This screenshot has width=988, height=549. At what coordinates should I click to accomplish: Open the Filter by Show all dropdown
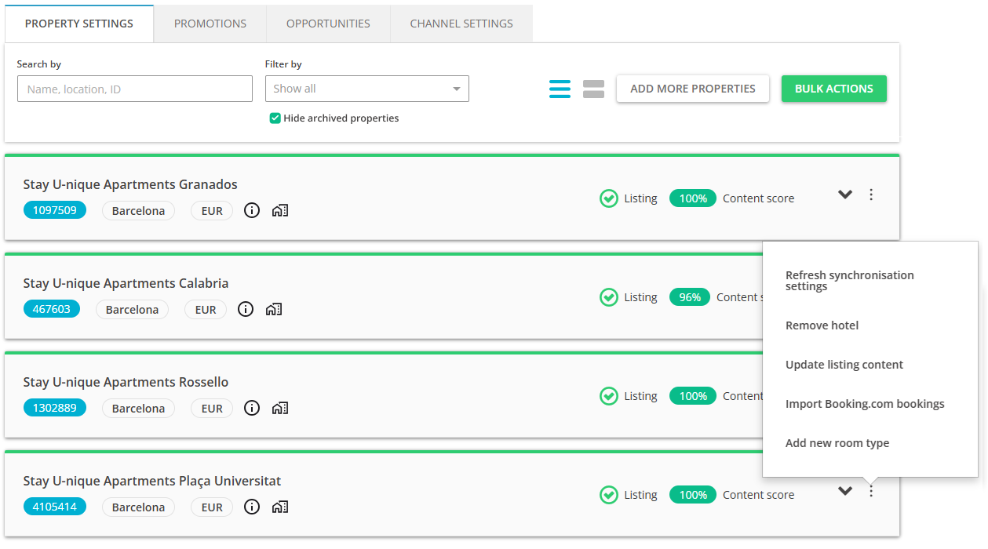(367, 89)
